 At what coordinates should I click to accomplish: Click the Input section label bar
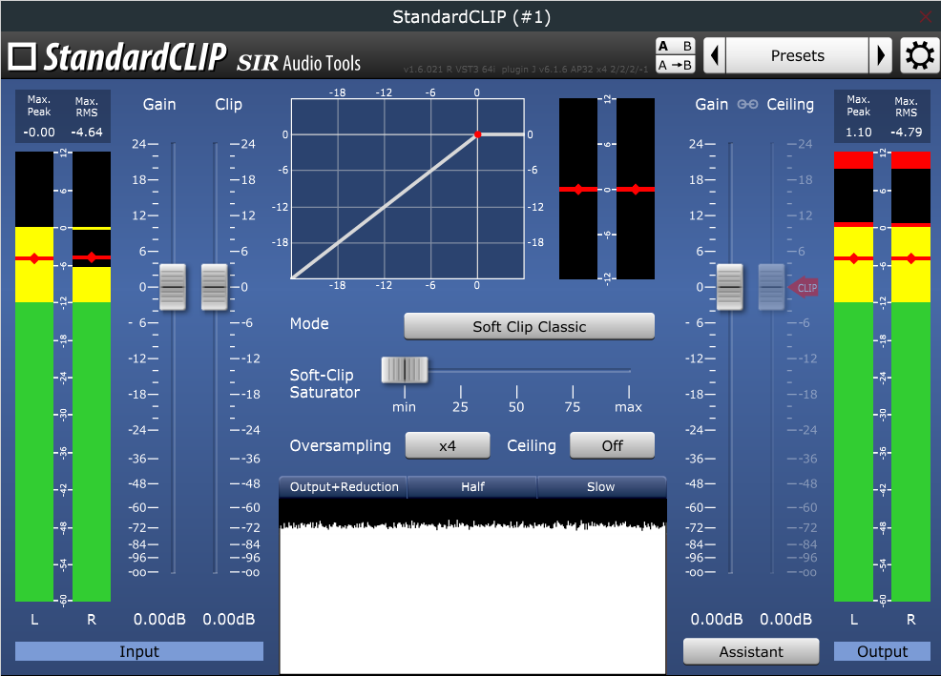[x=139, y=651]
